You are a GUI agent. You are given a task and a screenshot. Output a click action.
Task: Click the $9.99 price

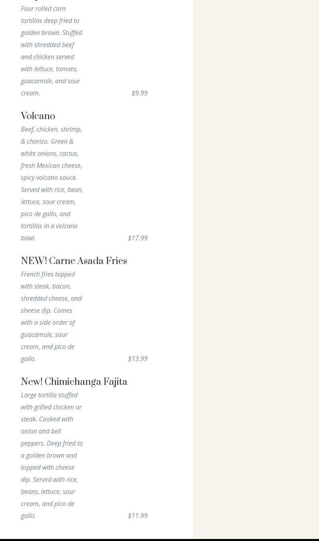coord(139,93)
